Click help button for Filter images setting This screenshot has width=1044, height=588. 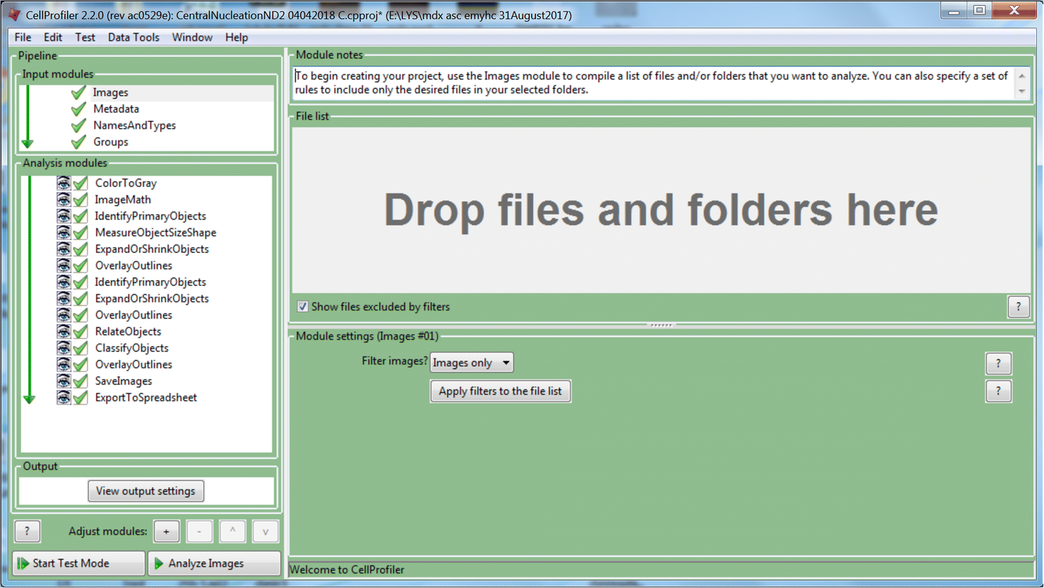tap(998, 363)
